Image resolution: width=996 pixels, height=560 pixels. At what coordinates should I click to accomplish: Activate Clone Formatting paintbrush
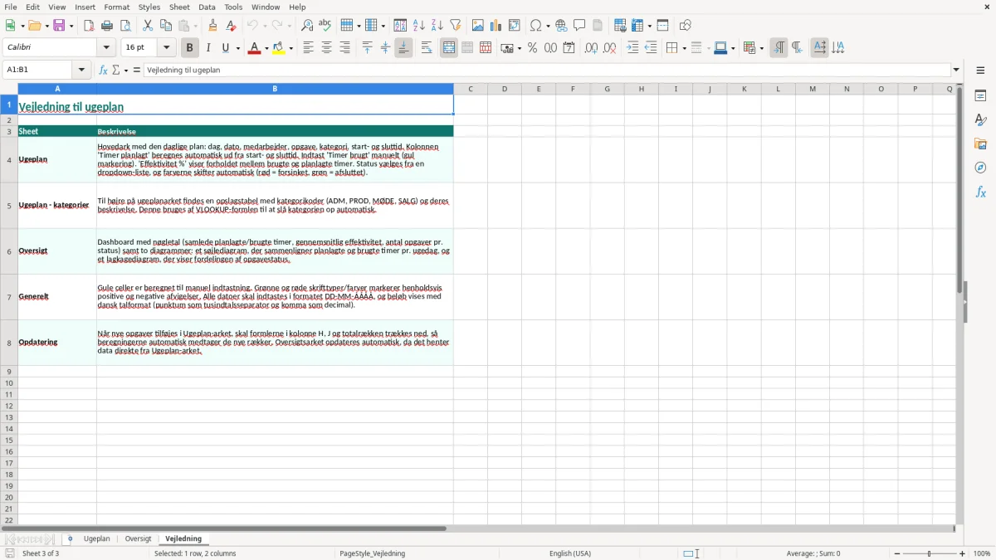click(212, 26)
